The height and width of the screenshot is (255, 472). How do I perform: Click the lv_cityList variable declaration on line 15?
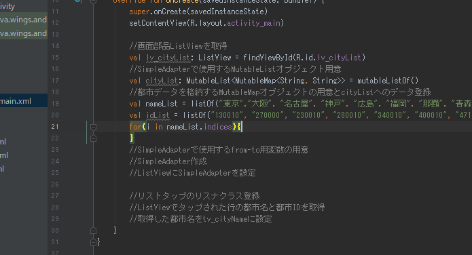click(x=168, y=58)
